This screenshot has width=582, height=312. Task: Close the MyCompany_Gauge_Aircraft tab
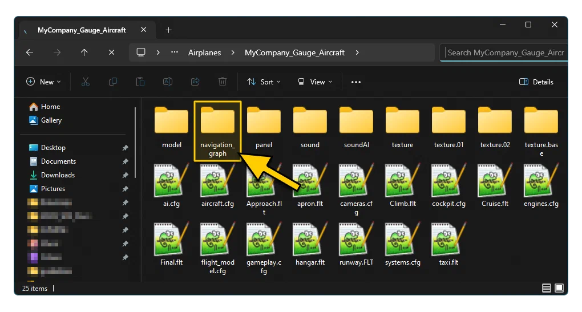click(144, 30)
